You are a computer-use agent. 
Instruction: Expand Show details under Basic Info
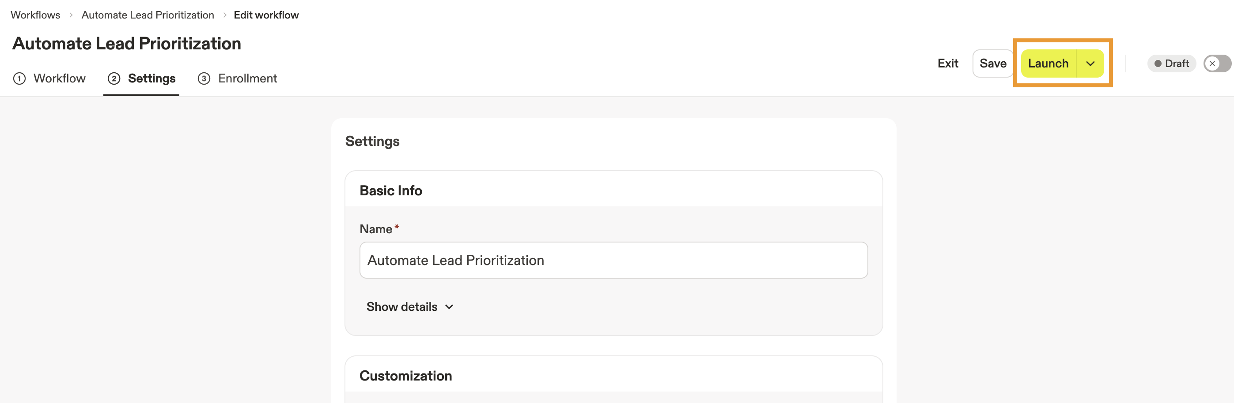pyautogui.click(x=409, y=307)
